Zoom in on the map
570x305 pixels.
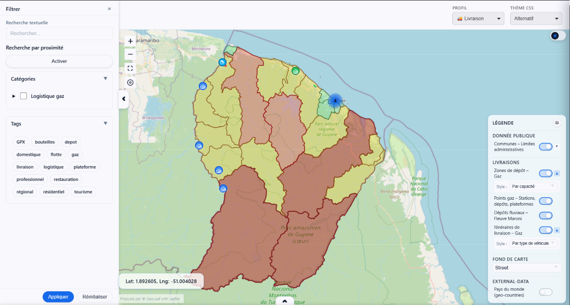click(131, 42)
